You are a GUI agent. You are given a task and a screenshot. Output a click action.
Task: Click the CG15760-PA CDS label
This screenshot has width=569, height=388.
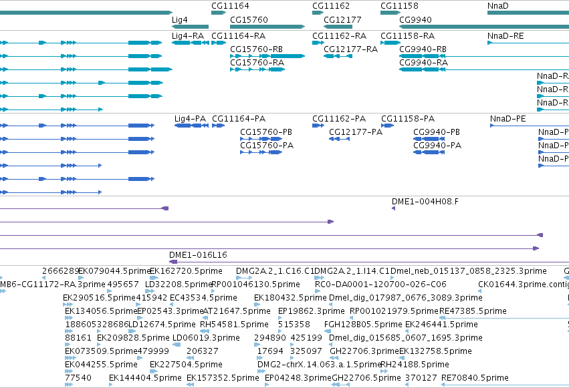pyautogui.click(x=267, y=146)
